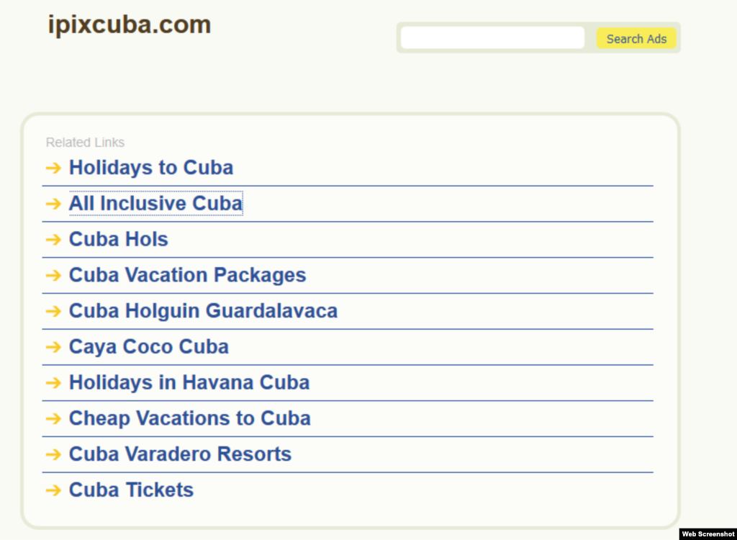Viewport: 737px width, 540px height.
Task: Open the Cuba Hols link
Action: coord(119,239)
